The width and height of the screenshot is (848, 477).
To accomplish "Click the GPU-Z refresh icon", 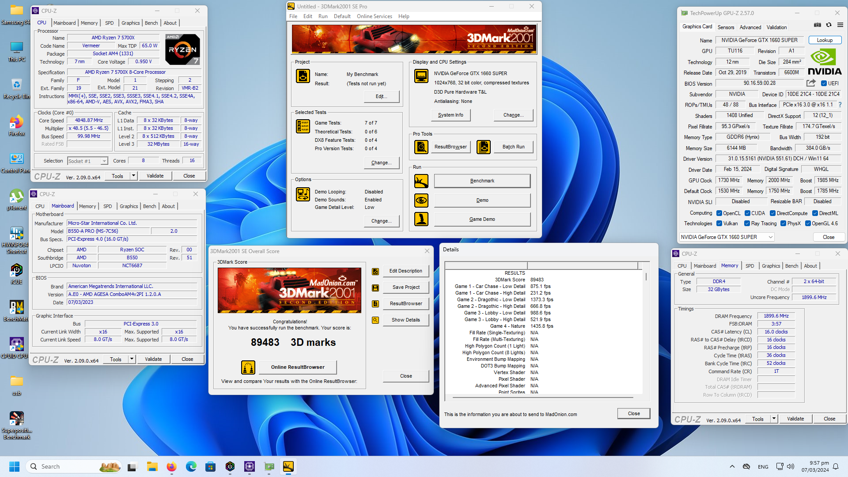I will click(x=829, y=25).
